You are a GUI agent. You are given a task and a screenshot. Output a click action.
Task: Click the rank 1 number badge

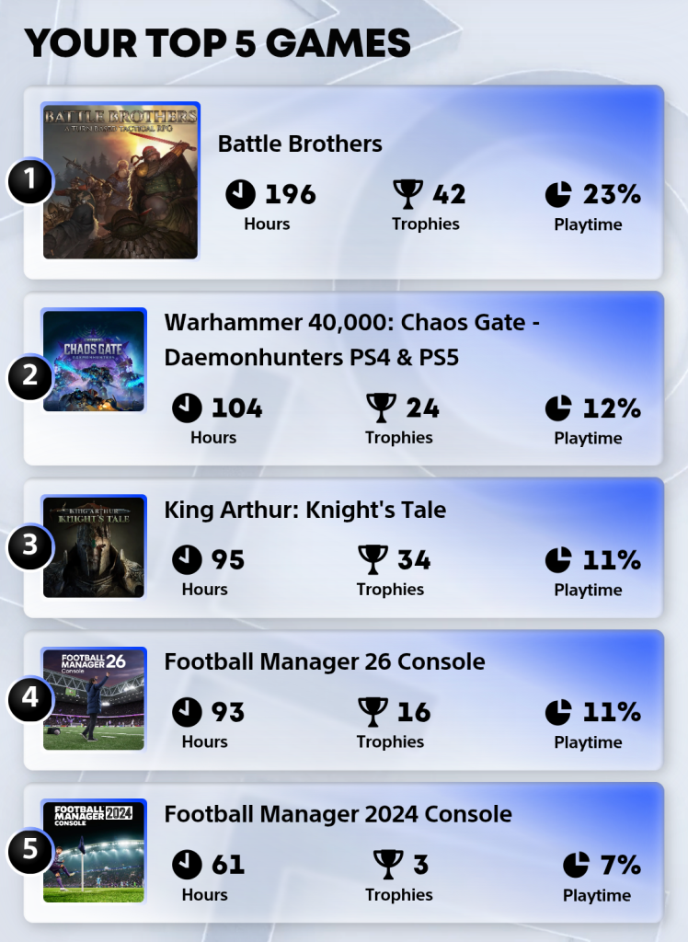pyautogui.click(x=30, y=180)
